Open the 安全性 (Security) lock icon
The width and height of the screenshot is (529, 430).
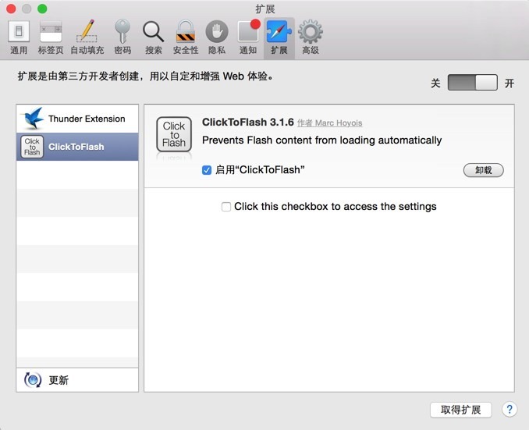point(186,32)
